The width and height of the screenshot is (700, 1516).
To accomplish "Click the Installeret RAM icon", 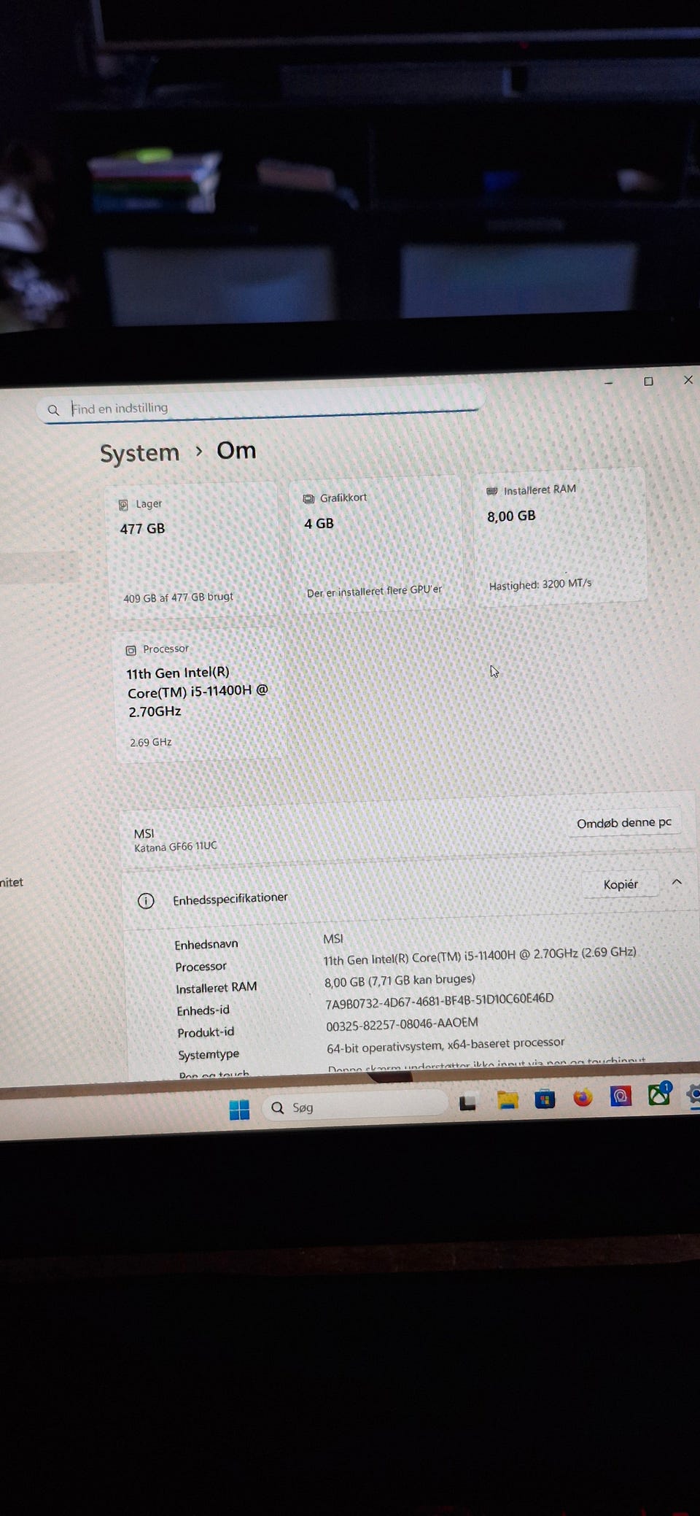I will coord(492,492).
